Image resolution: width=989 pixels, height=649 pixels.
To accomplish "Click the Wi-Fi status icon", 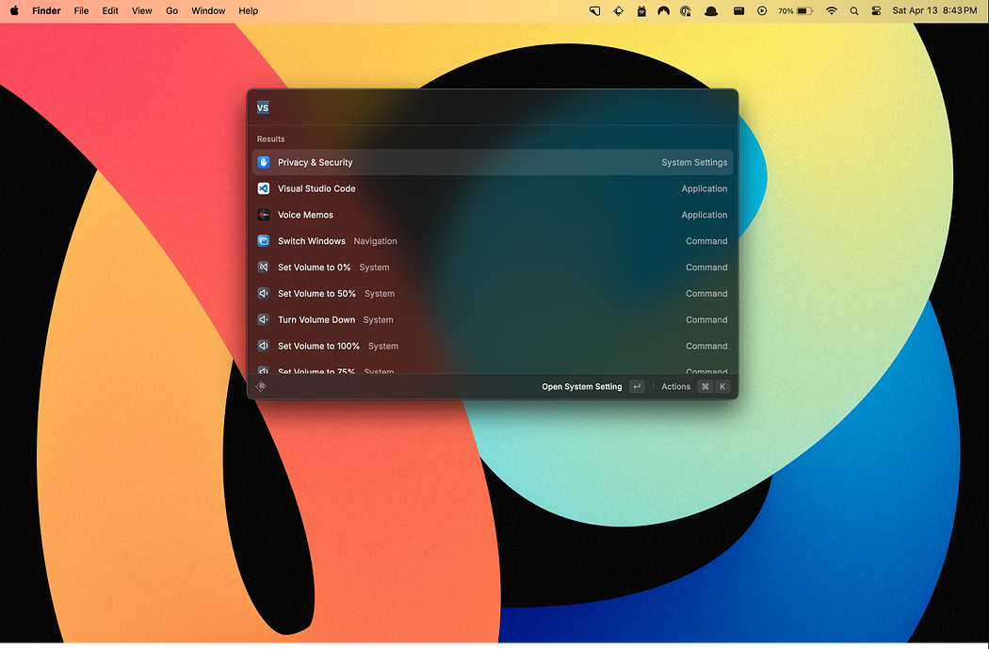I will tap(832, 10).
